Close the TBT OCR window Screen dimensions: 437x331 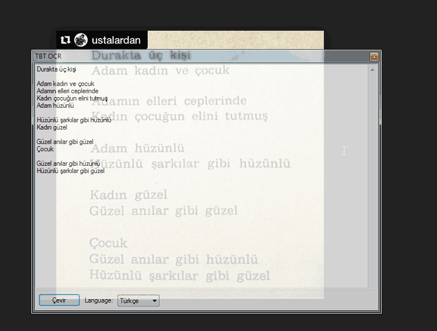pos(374,57)
